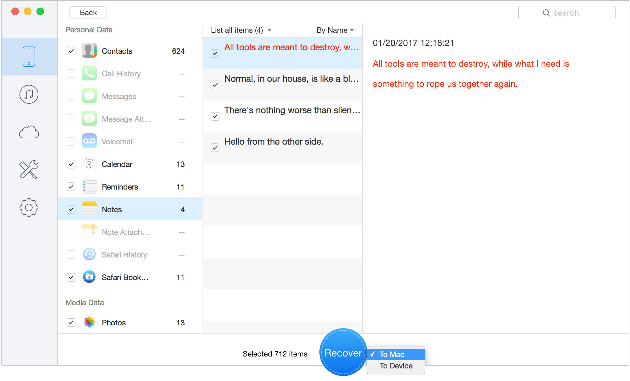This screenshot has height=381, width=630.
Task: Select the Photos category label
Action: [x=113, y=323]
